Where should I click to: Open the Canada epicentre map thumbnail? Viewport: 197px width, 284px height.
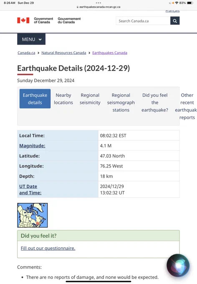tap(33, 215)
